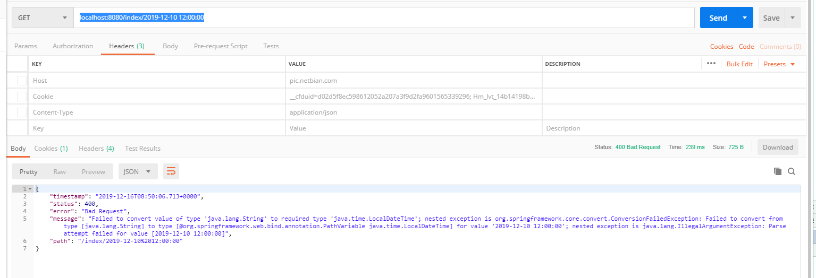Open the headers table options ellipsis
This screenshot has height=278, width=816.
pos(711,64)
